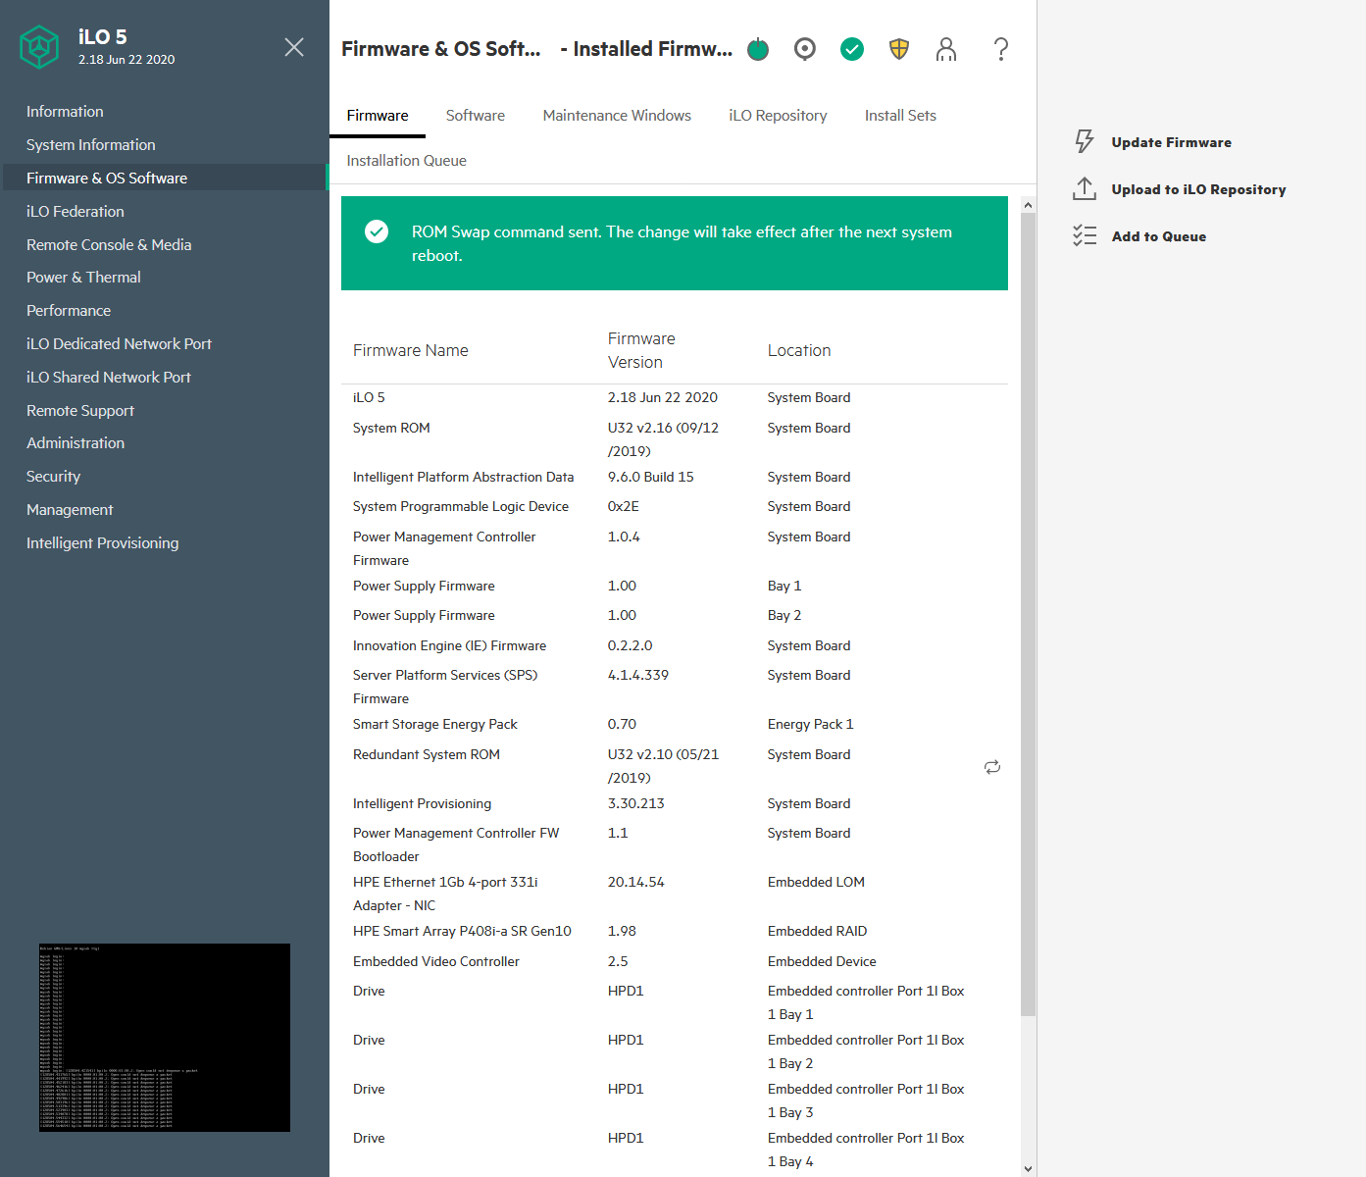Open Power & Thermal page
The height and width of the screenshot is (1177, 1366).
83,278
